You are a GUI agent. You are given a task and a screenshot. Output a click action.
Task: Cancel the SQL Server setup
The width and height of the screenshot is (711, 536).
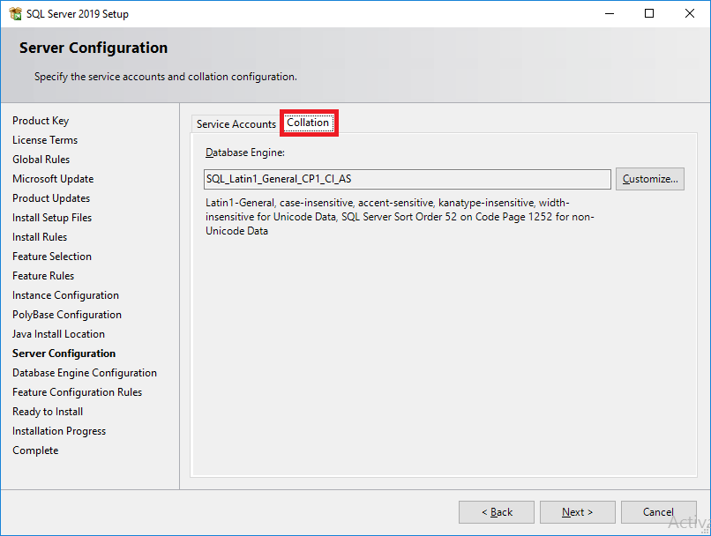coord(658,512)
